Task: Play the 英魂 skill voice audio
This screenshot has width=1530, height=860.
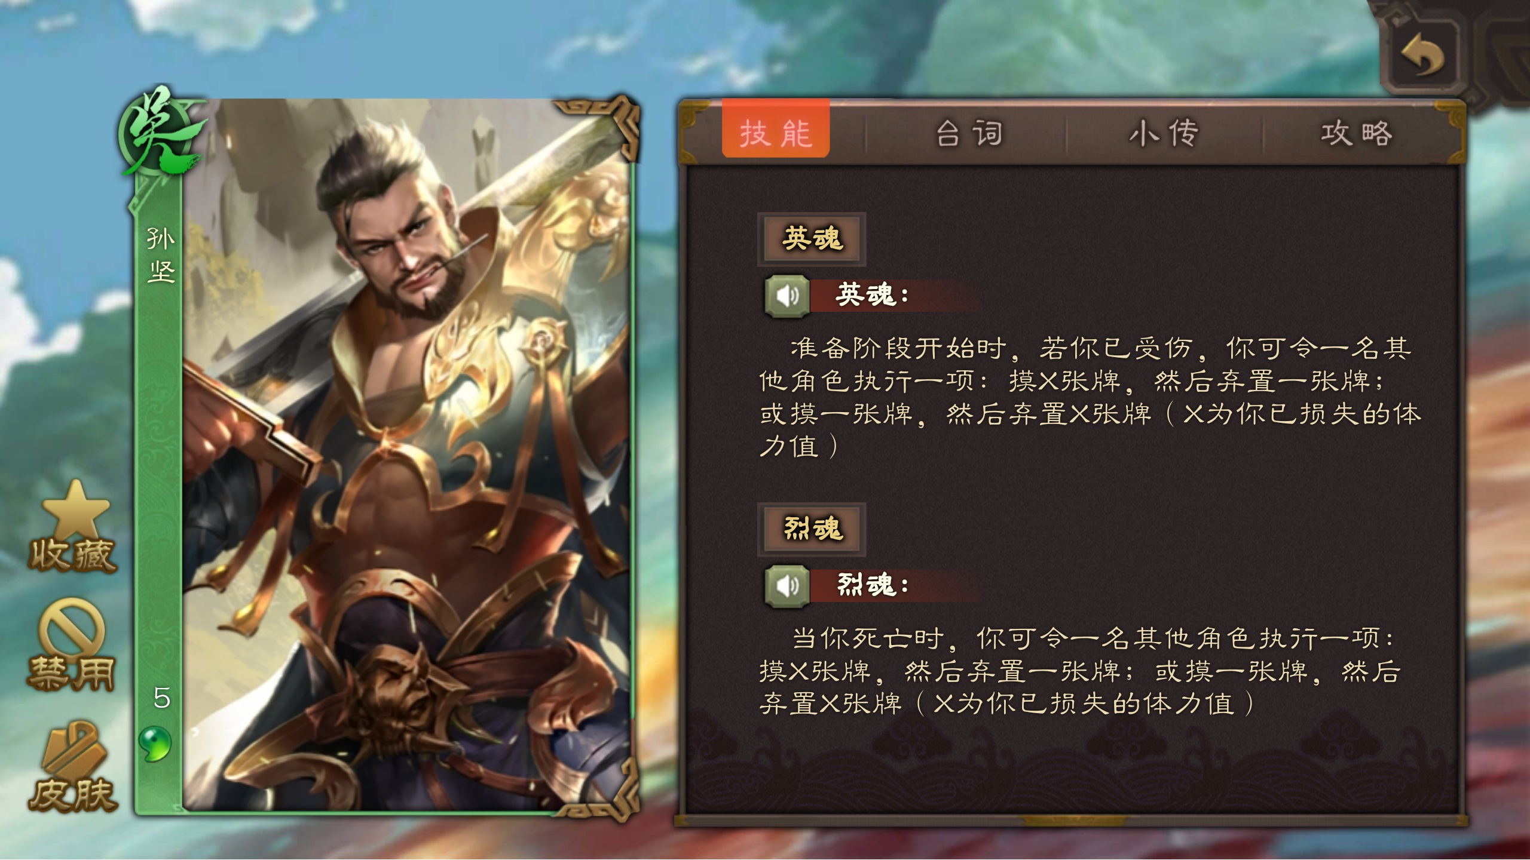Action: (787, 296)
